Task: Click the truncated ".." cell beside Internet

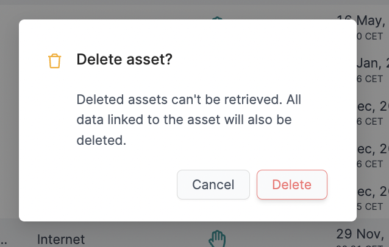Action: (x=4, y=242)
